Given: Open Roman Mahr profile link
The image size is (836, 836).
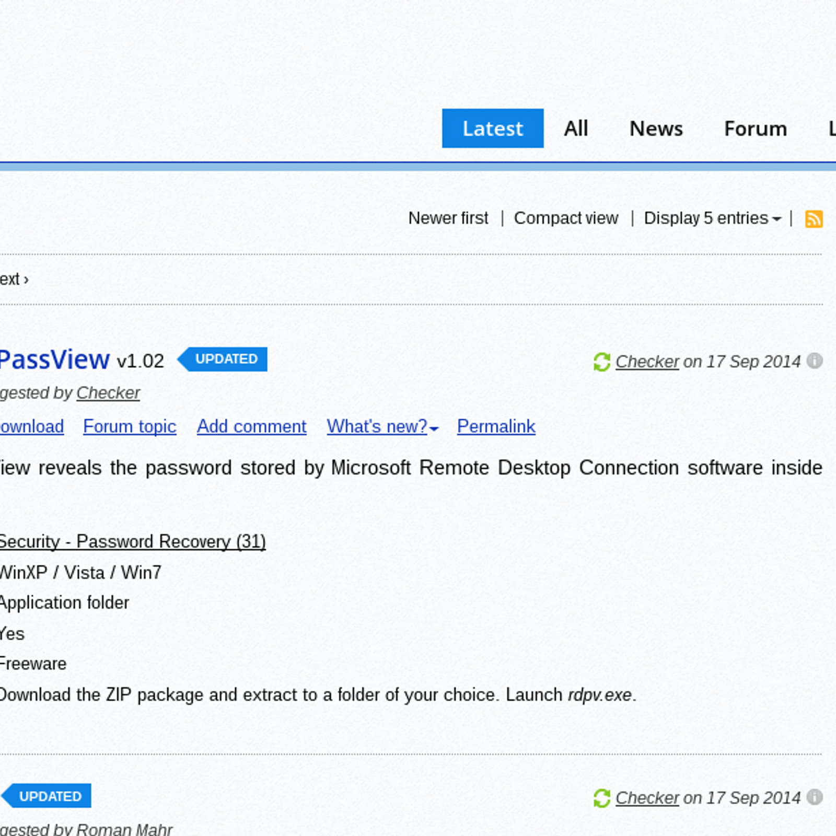Looking at the screenshot, I should tap(124, 829).
